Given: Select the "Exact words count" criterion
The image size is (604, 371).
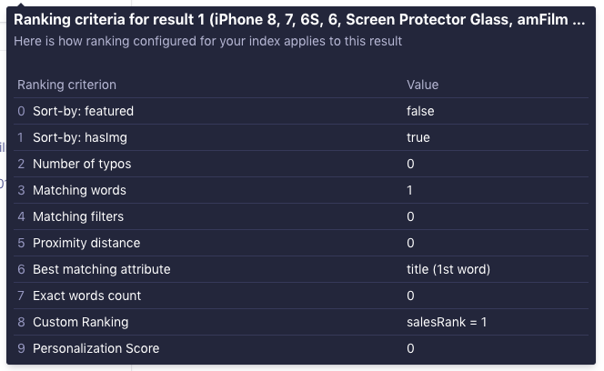Looking at the screenshot, I should click(86, 296).
